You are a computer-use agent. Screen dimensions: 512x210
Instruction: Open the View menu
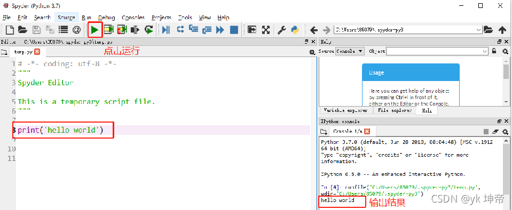pos(204,18)
